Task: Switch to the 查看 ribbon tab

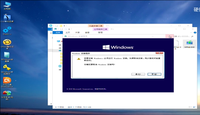Action: [x=87, y=33]
